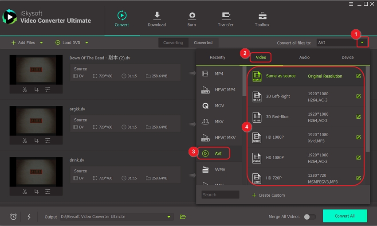Click Create Custom link

[x=268, y=195]
